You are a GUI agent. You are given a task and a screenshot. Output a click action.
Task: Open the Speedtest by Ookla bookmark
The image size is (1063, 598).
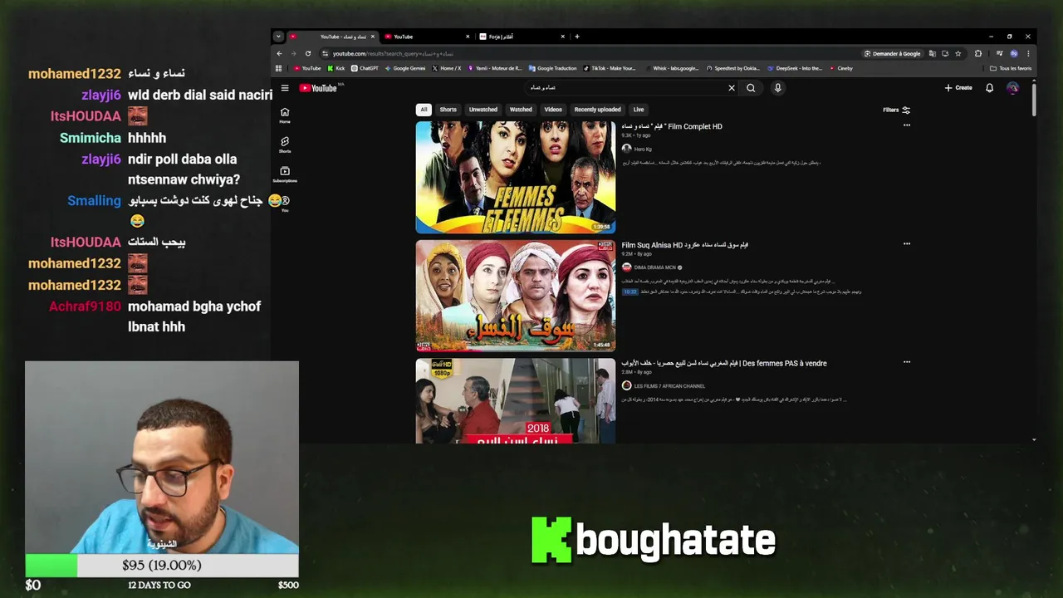coord(732,68)
